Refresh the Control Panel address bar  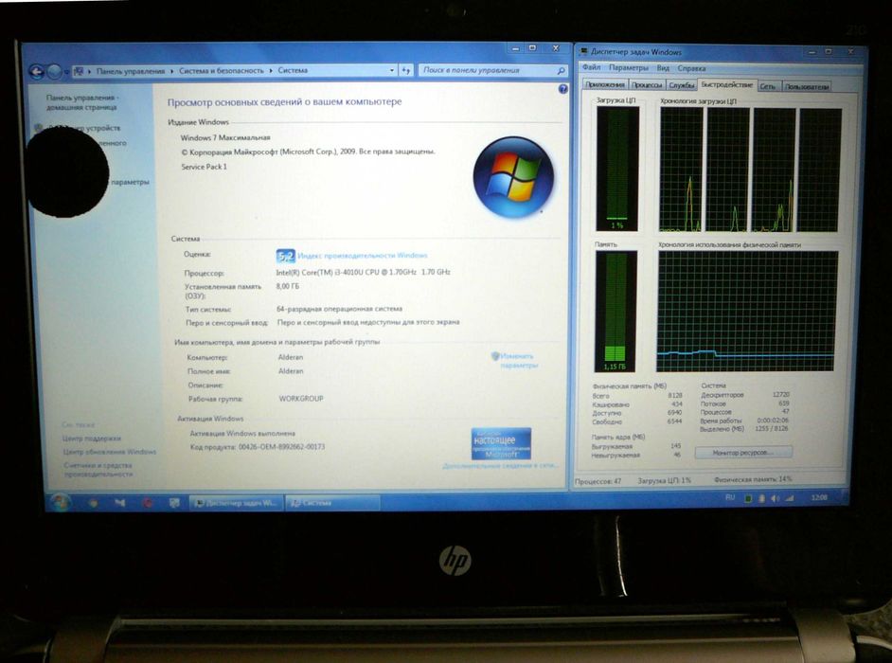[x=405, y=71]
